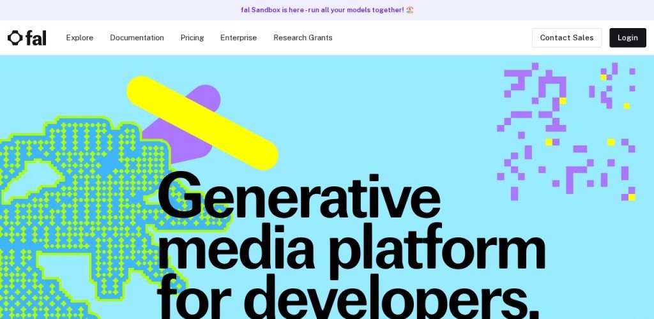Click the black Login button

click(627, 38)
